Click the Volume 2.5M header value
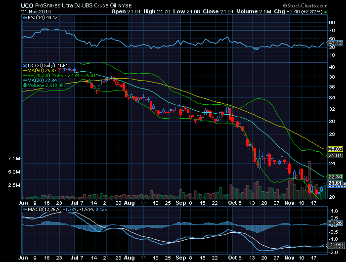 point(254,12)
